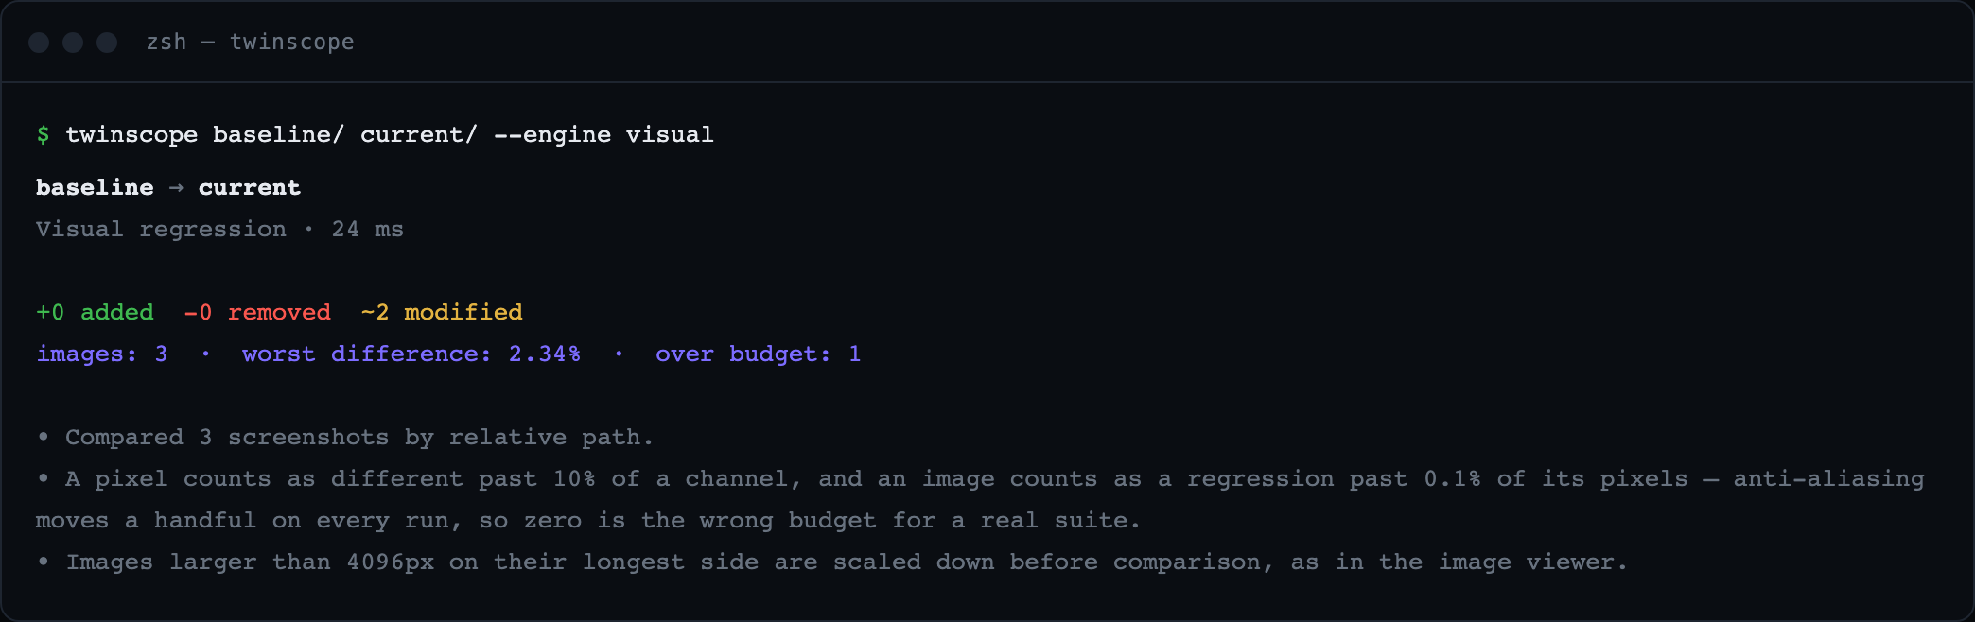Click the 'Visual regression' subtitle text
The height and width of the screenshot is (622, 1975).
tap(161, 230)
